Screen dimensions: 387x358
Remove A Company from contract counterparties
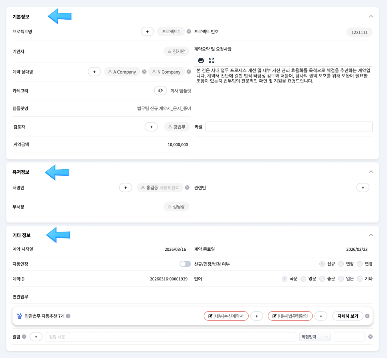pos(144,72)
